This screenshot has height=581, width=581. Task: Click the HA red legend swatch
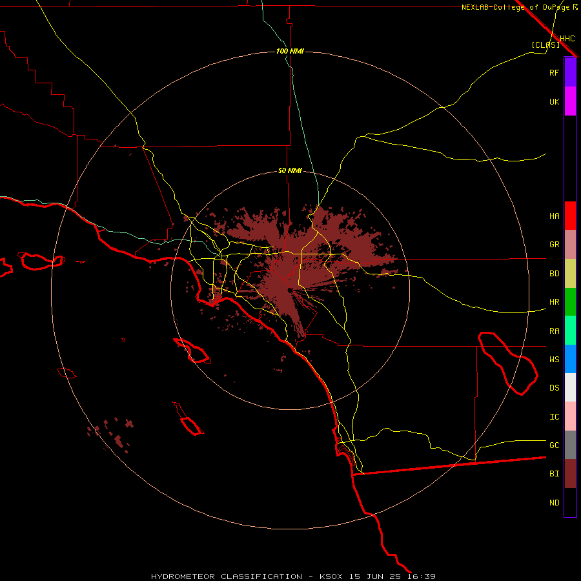[570, 216]
